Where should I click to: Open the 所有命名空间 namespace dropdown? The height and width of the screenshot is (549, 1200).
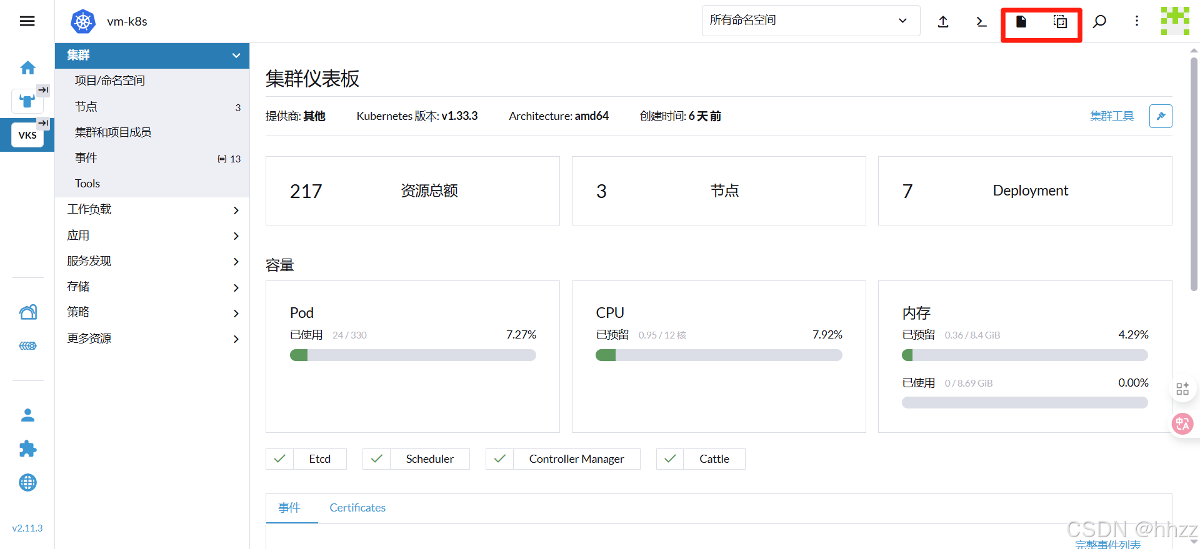[x=811, y=21]
